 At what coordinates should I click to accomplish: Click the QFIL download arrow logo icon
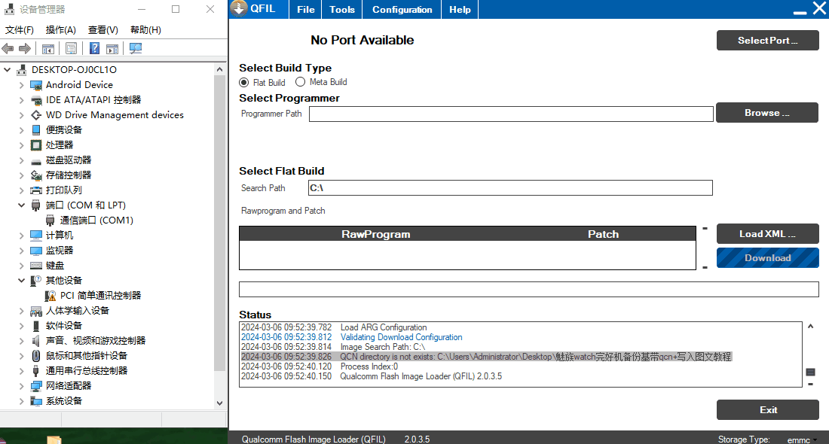pos(239,8)
